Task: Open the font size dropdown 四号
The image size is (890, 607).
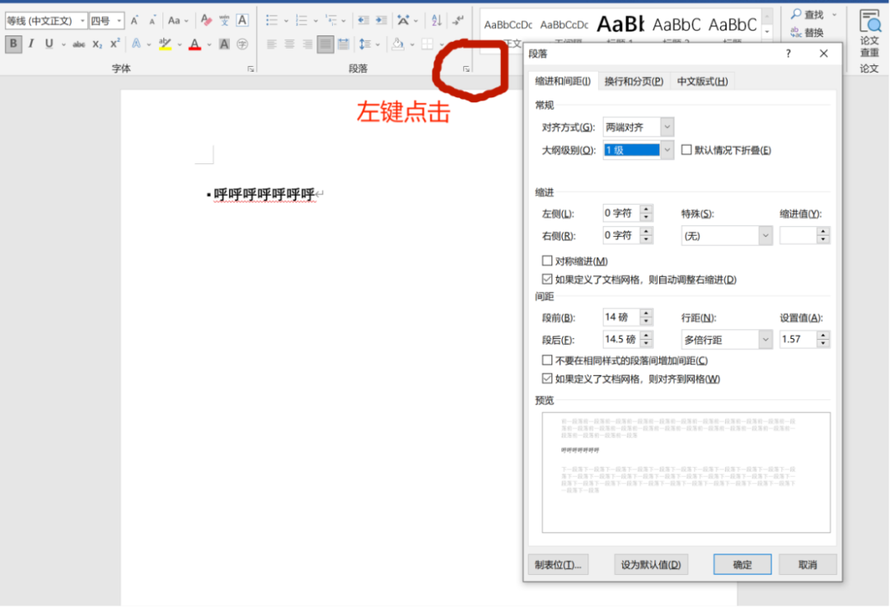Action: pyautogui.click(x=119, y=21)
